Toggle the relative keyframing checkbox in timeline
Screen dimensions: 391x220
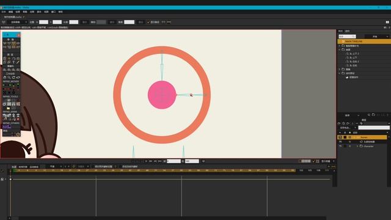(93, 166)
